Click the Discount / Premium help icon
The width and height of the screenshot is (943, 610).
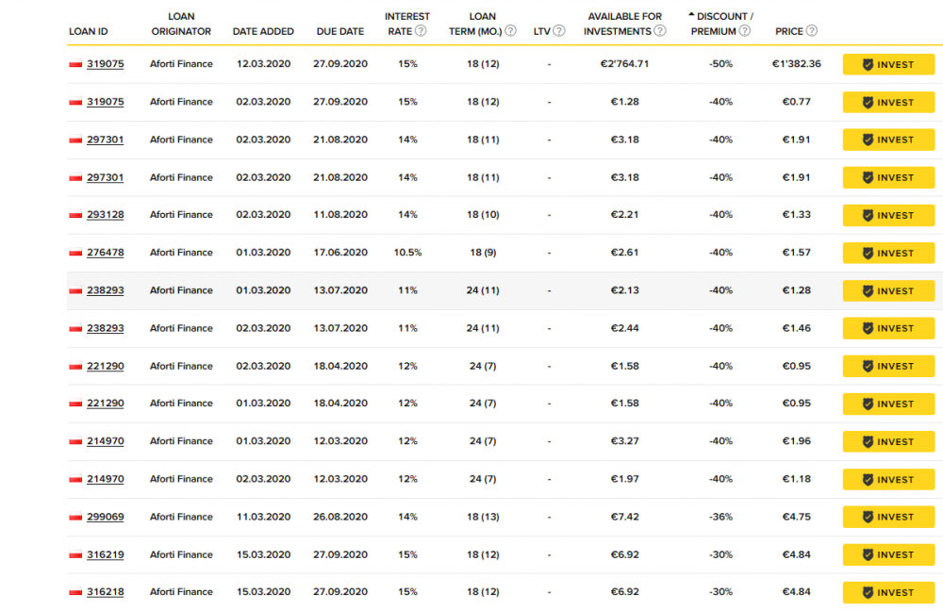pos(745,31)
